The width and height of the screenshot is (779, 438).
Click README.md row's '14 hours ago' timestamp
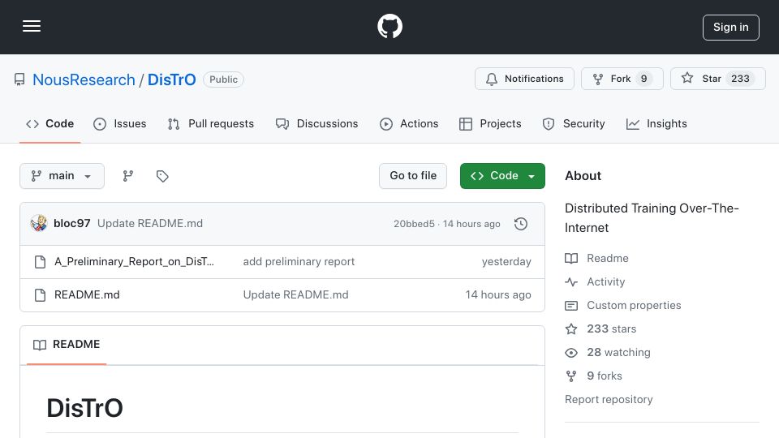(498, 295)
